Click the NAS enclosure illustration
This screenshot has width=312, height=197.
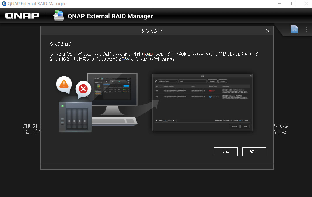(x=75, y=114)
